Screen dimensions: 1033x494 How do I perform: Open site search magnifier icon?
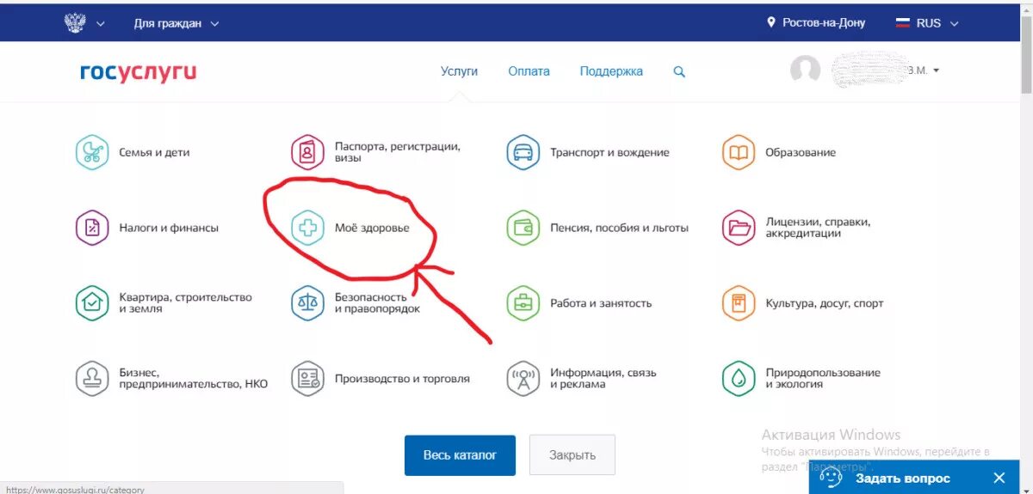679,72
